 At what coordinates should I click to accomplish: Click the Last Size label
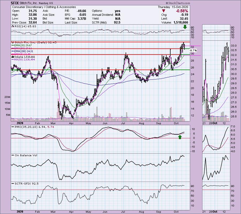pyautogui.click(x=71, y=22)
